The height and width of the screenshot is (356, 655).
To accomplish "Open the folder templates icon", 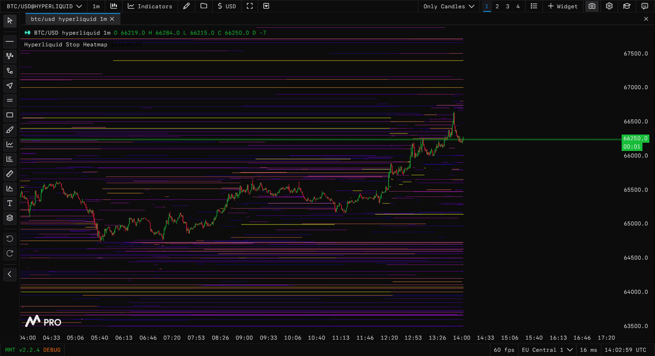I will (x=204, y=7).
